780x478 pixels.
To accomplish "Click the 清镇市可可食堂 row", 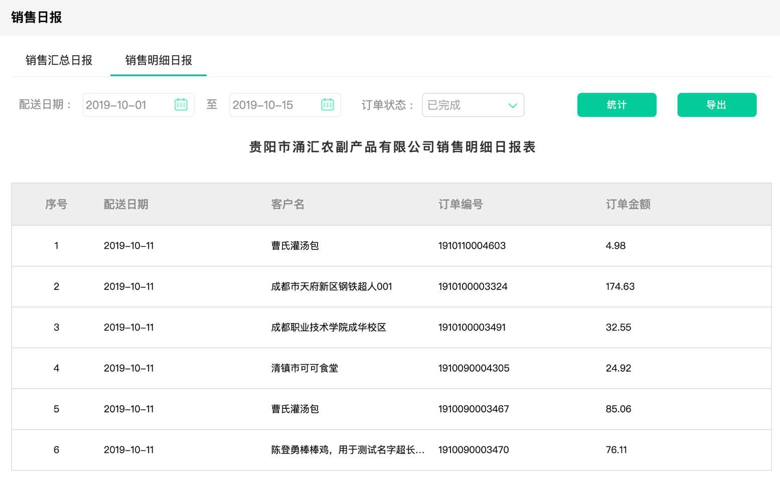I will tap(304, 368).
